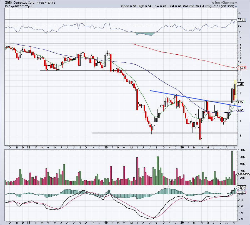
Task: Click the 80M volume axis label
Action: coord(242,157)
